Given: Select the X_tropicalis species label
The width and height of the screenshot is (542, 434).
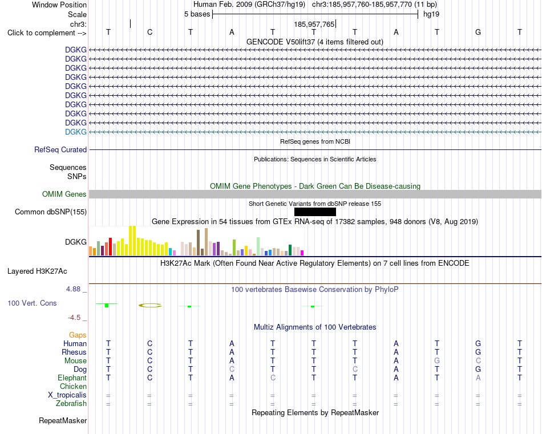Looking at the screenshot, I should point(67,395).
